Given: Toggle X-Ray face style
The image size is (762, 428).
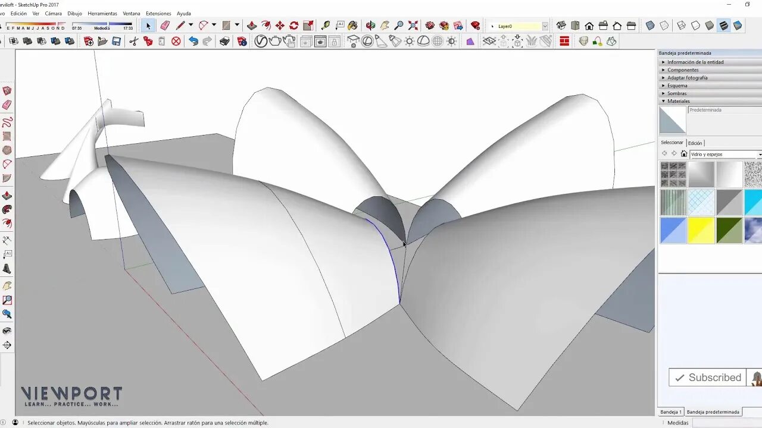Looking at the screenshot, I should (650, 26).
